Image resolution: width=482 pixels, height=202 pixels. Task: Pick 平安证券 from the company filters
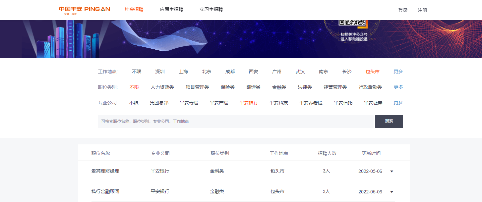tap(373, 103)
